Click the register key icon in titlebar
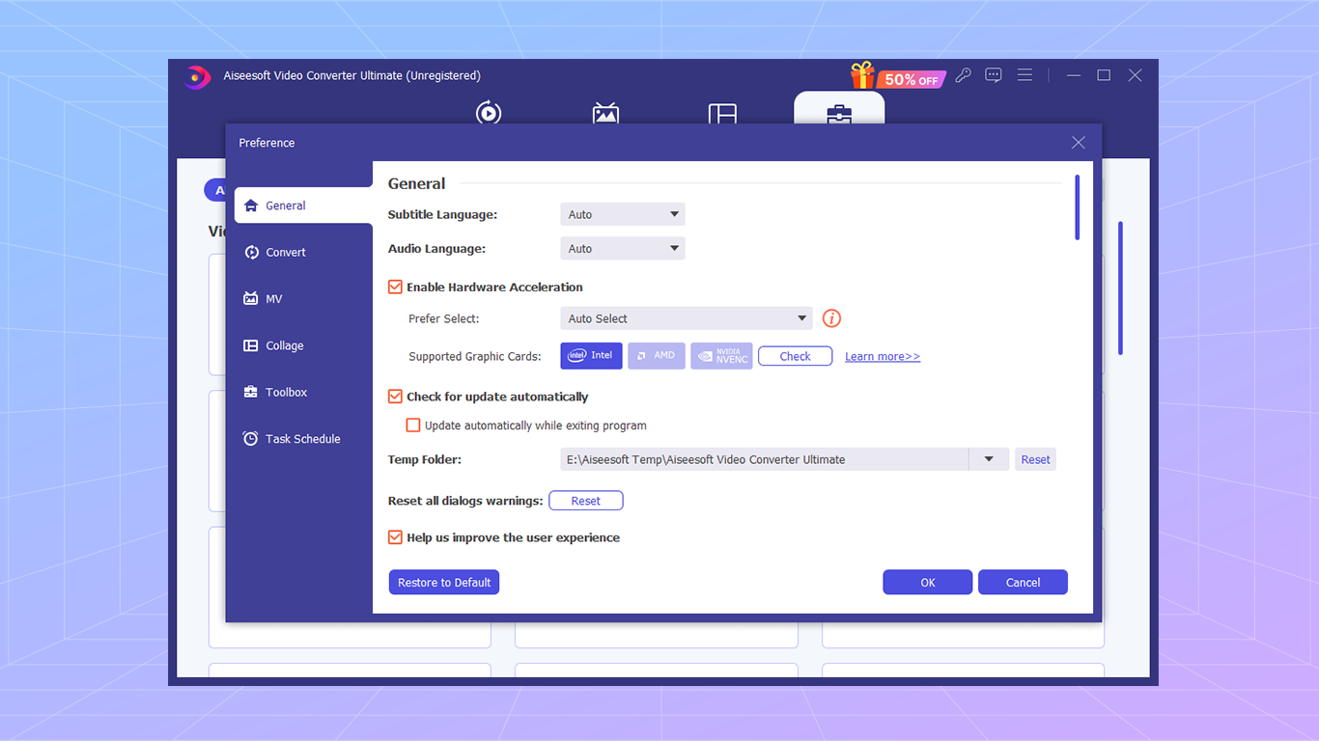The image size is (1319, 741). point(963,74)
